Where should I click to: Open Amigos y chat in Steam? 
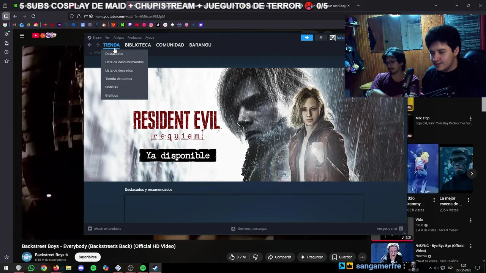[x=390, y=229]
